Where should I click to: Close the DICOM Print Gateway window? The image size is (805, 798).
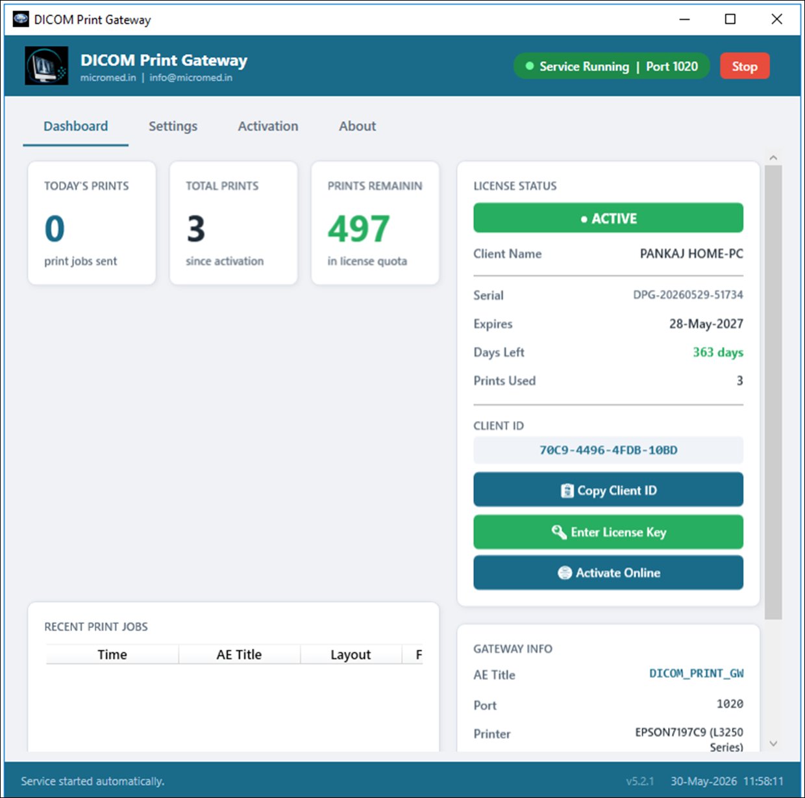776,19
